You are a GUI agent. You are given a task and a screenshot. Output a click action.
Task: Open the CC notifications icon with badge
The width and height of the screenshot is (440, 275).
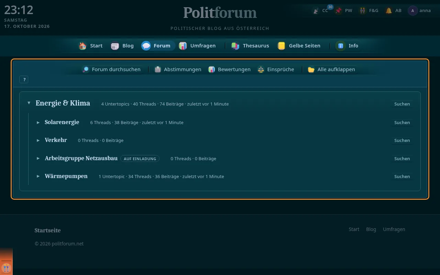[x=316, y=11]
